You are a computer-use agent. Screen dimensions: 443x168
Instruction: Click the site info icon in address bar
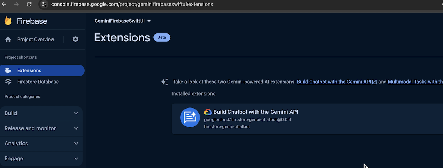click(44, 4)
